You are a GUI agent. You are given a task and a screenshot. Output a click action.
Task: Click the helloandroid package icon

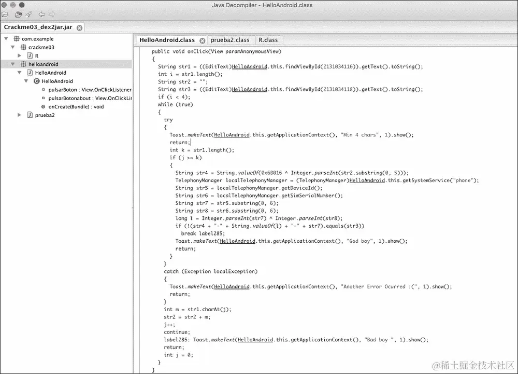point(23,64)
